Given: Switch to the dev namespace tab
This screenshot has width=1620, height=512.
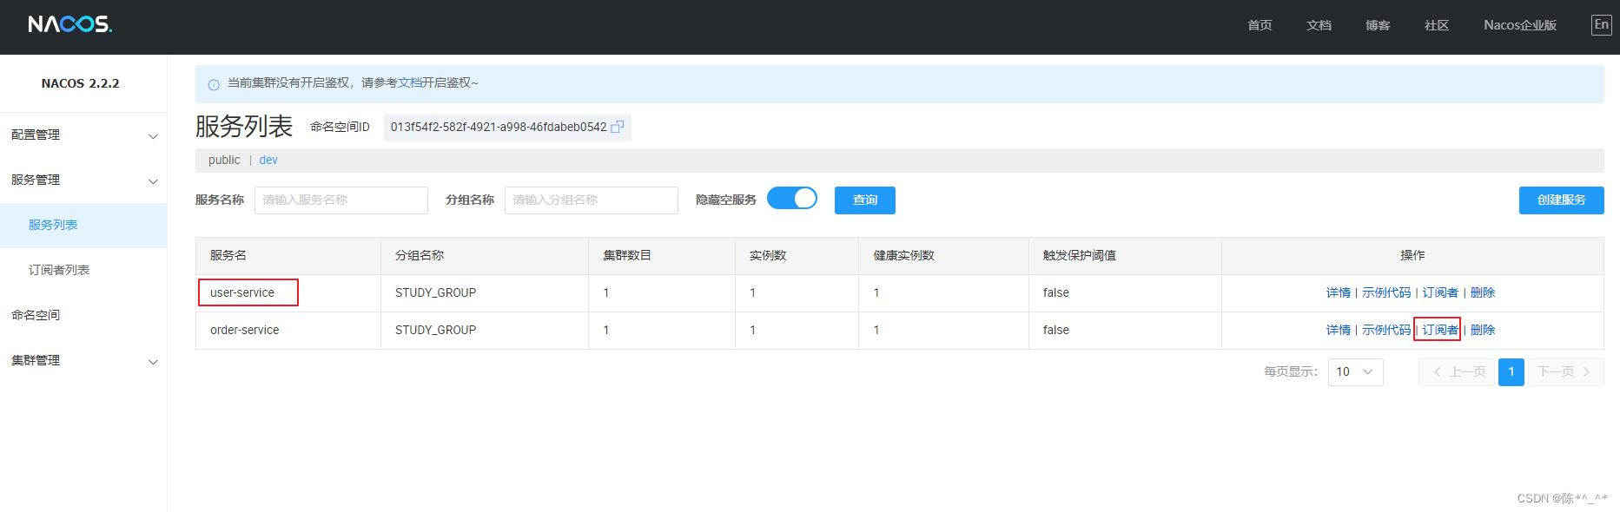Looking at the screenshot, I should point(268,160).
